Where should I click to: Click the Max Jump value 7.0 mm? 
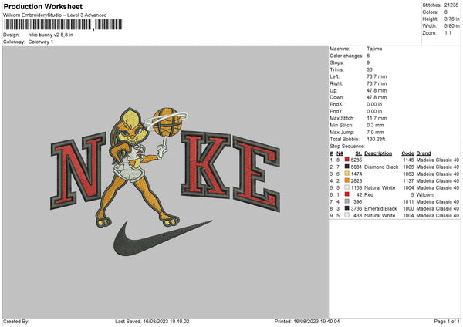click(375, 132)
